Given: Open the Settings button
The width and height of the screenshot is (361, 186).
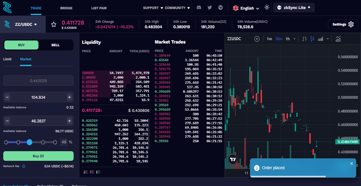Looking at the screenshot, I should 343,24.
